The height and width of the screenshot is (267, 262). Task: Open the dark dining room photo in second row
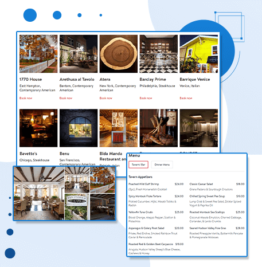199,128
